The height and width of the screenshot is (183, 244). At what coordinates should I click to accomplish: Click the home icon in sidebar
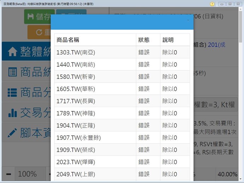(12, 52)
